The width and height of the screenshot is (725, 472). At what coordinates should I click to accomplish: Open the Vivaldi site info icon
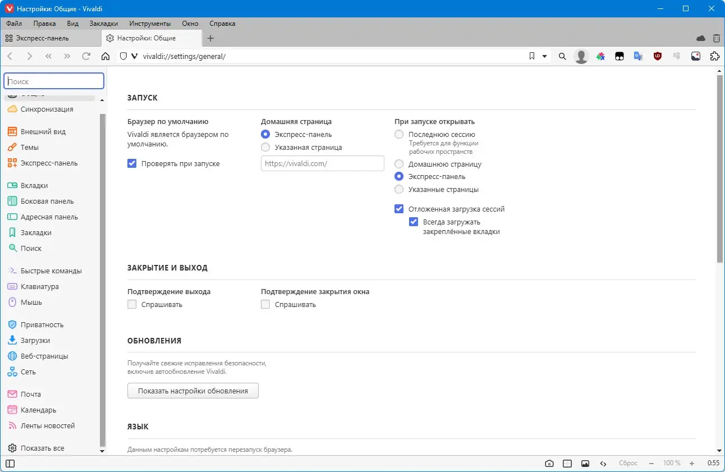(134, 56)
